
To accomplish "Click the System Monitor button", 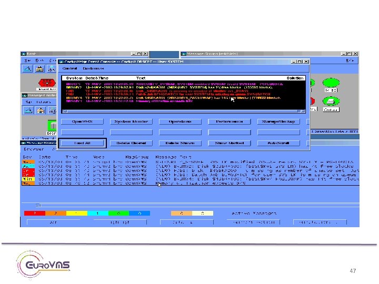I will (131, 121).
